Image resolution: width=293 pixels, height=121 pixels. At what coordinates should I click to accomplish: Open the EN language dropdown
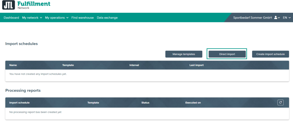click(x=286, y=18)
